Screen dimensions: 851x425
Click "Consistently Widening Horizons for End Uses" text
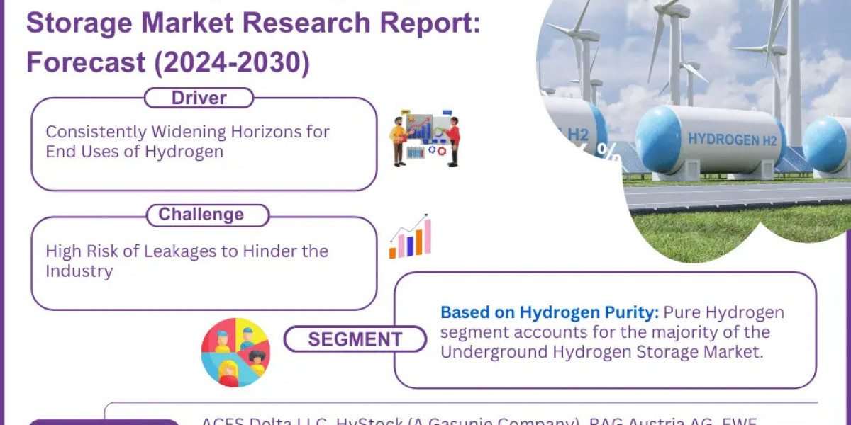click(188, 141)
